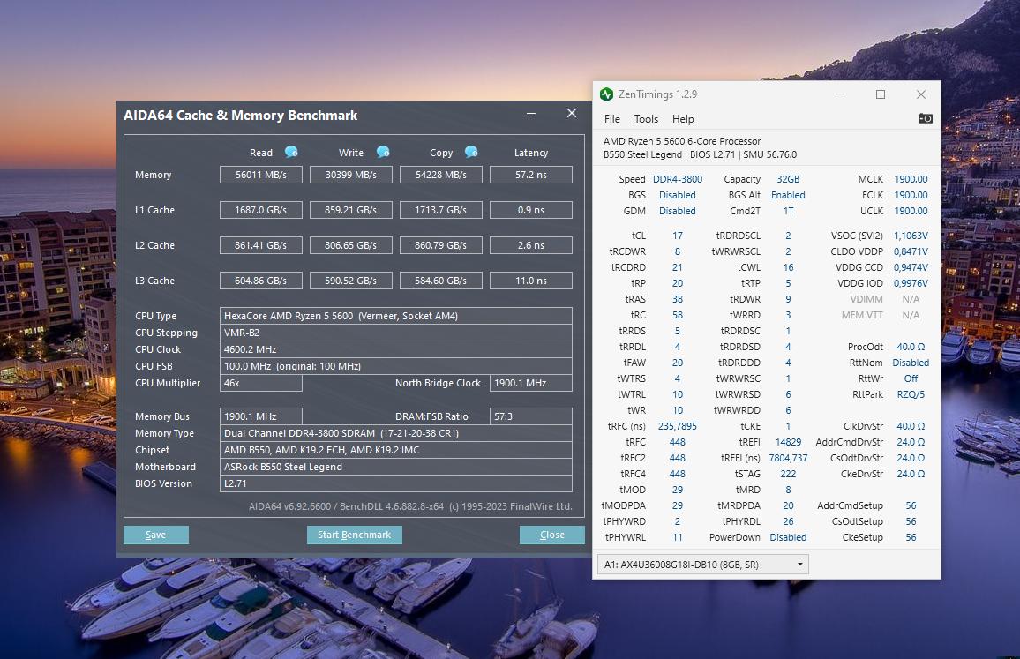Click the Close button at bottom of AIDA64
The height and width of the screenshot is (659, 1020).
(551, 535)
